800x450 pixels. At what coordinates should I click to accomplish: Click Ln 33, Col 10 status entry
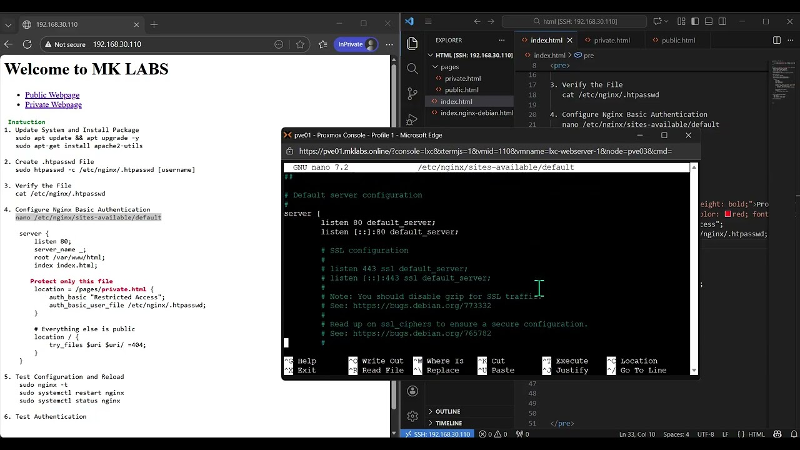click(x=637, y=434)
